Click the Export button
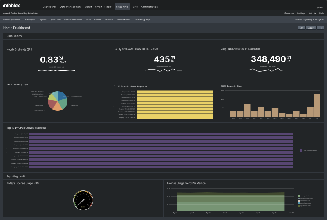The width and height of the screenshot is (327, 222). pyautogui.click(x=311, y=28)
